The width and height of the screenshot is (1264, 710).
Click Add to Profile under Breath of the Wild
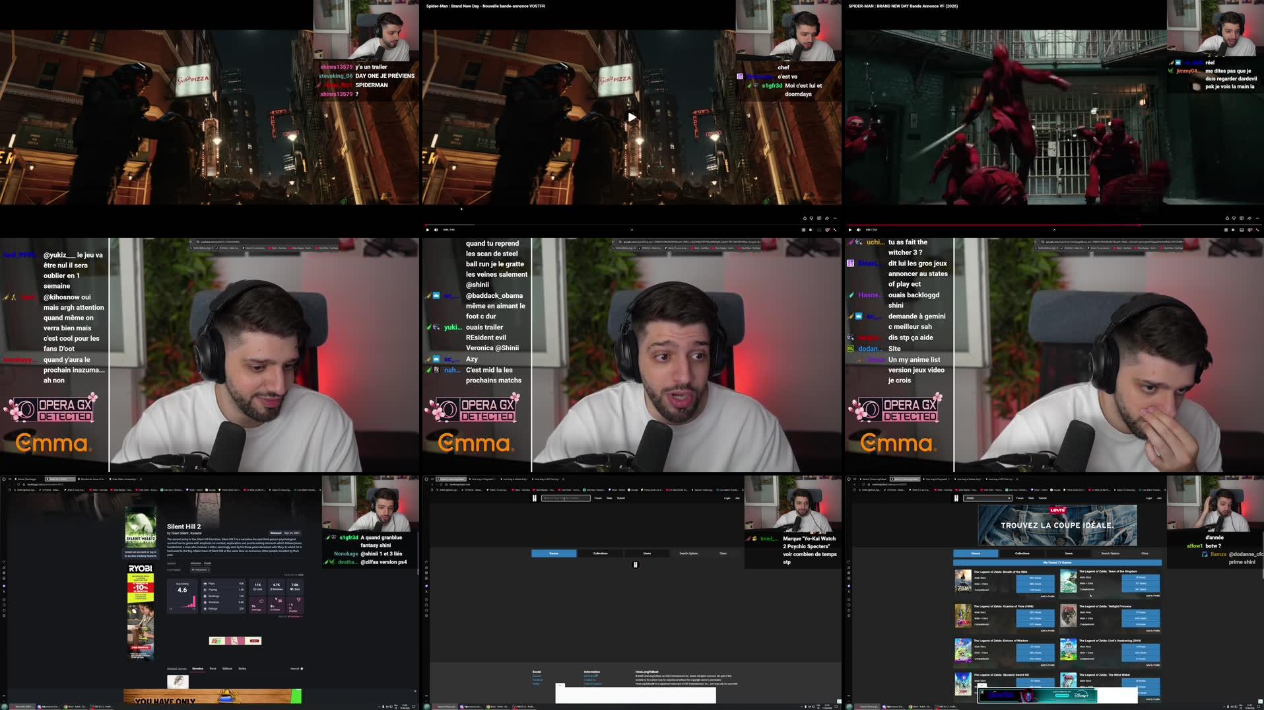pos(1048,596)
